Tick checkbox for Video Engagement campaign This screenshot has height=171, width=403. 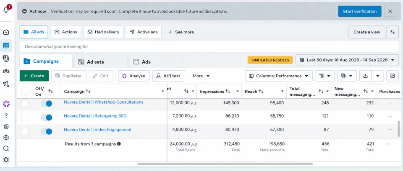coord(25,131)
